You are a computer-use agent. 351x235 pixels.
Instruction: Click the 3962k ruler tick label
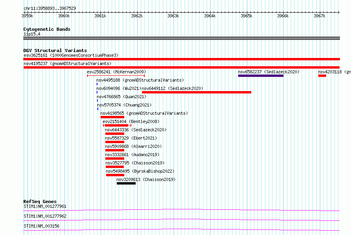[137, 16]
